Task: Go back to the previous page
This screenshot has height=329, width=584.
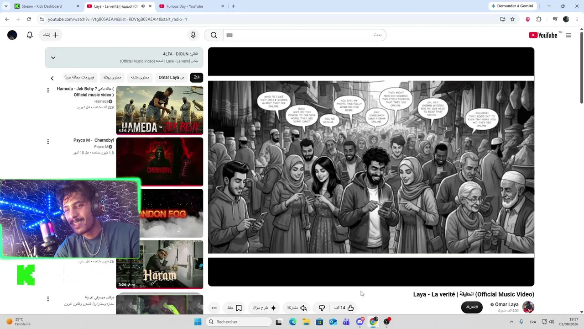Action: (7, 19)
